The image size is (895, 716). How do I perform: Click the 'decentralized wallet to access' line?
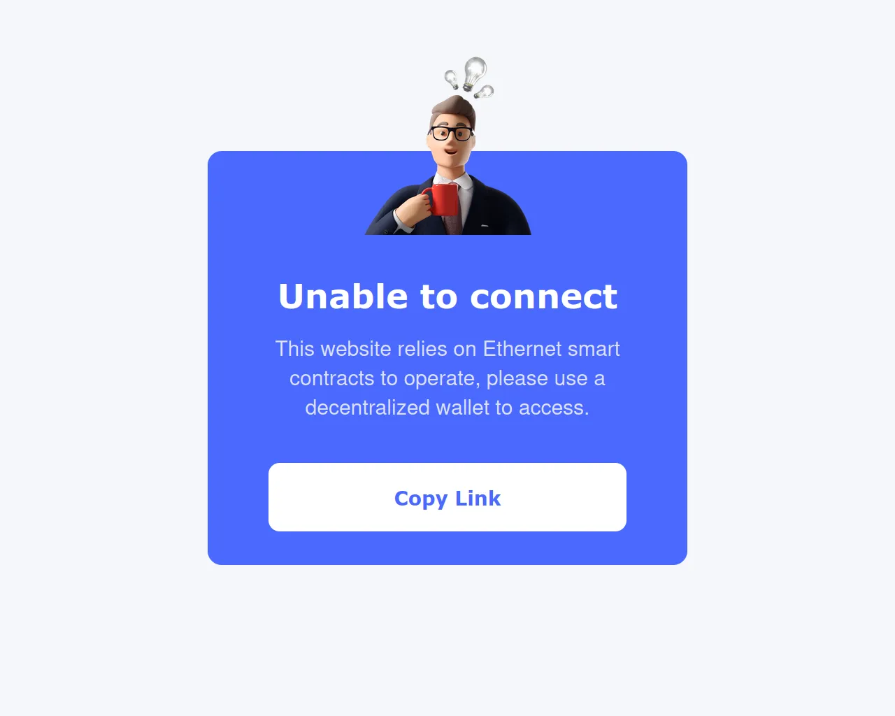pos(447,408)
